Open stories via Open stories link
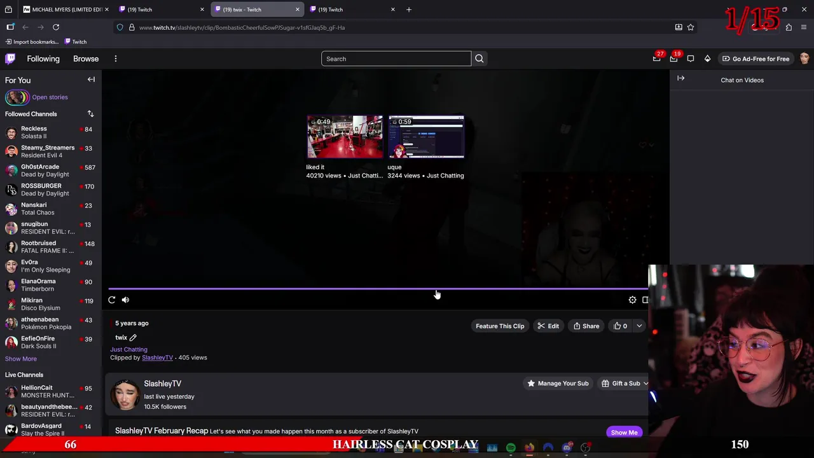This screenshot has width=814, height=458. 50,97
